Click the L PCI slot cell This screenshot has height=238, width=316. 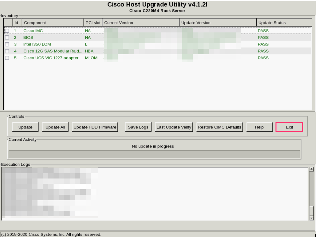[86, 44]
